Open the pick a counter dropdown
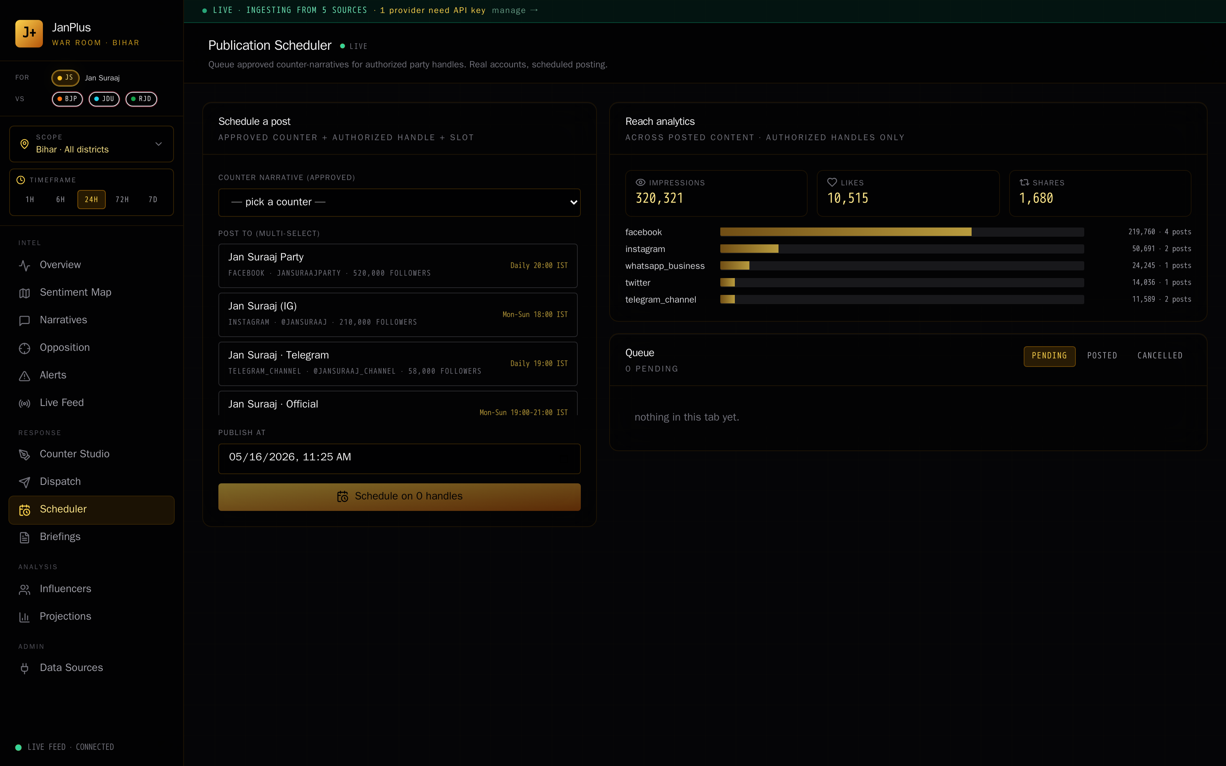Screen dimensions: 1226x766 pyautogui.click(x=399, y=202)
